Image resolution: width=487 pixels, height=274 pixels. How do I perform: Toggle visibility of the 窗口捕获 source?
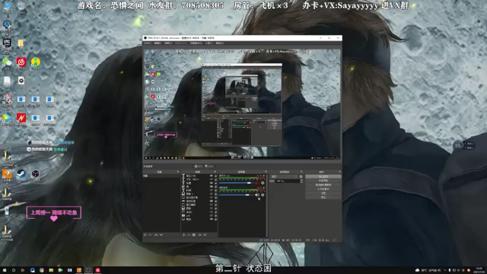(211, 205)
